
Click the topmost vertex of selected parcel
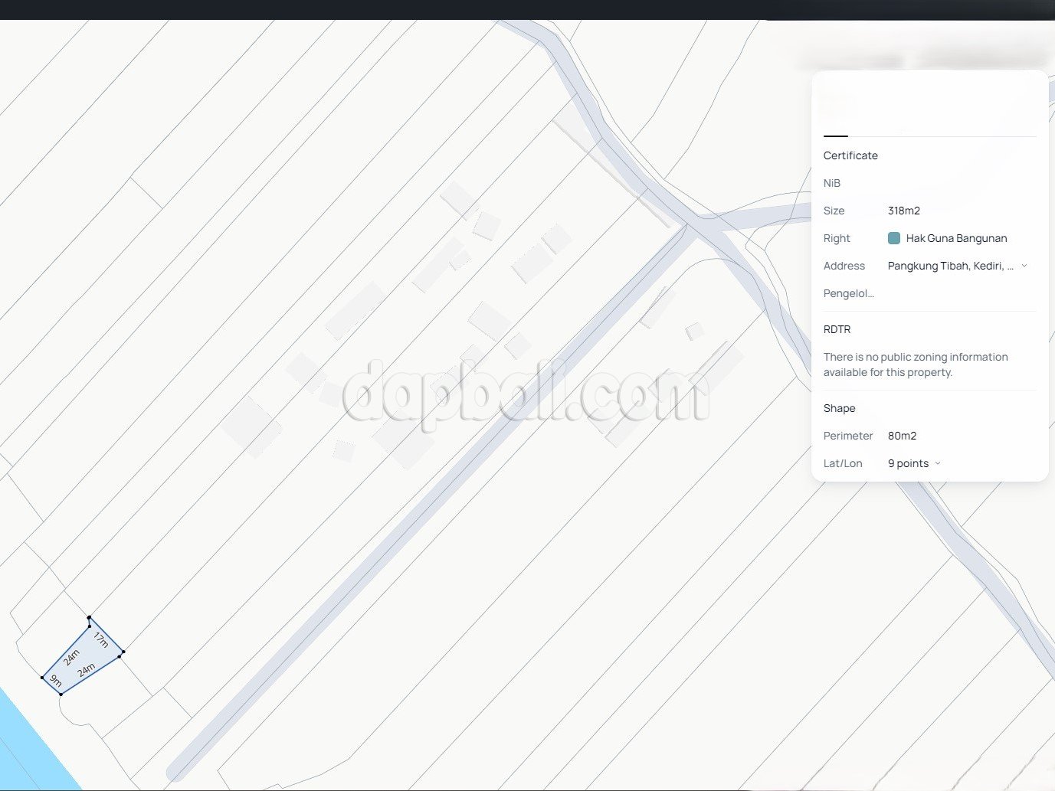point(89,617)
